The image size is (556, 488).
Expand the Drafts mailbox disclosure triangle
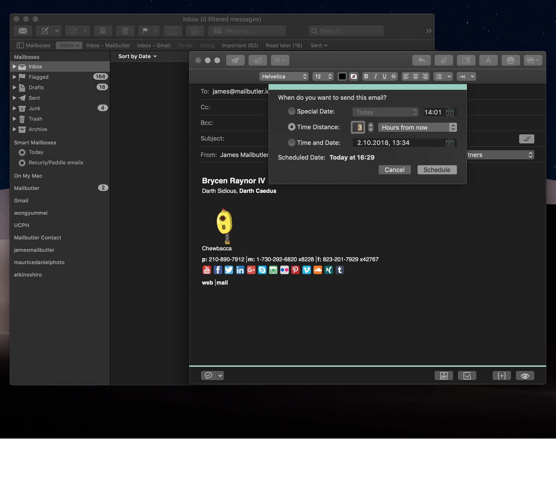tap(14, 87)
